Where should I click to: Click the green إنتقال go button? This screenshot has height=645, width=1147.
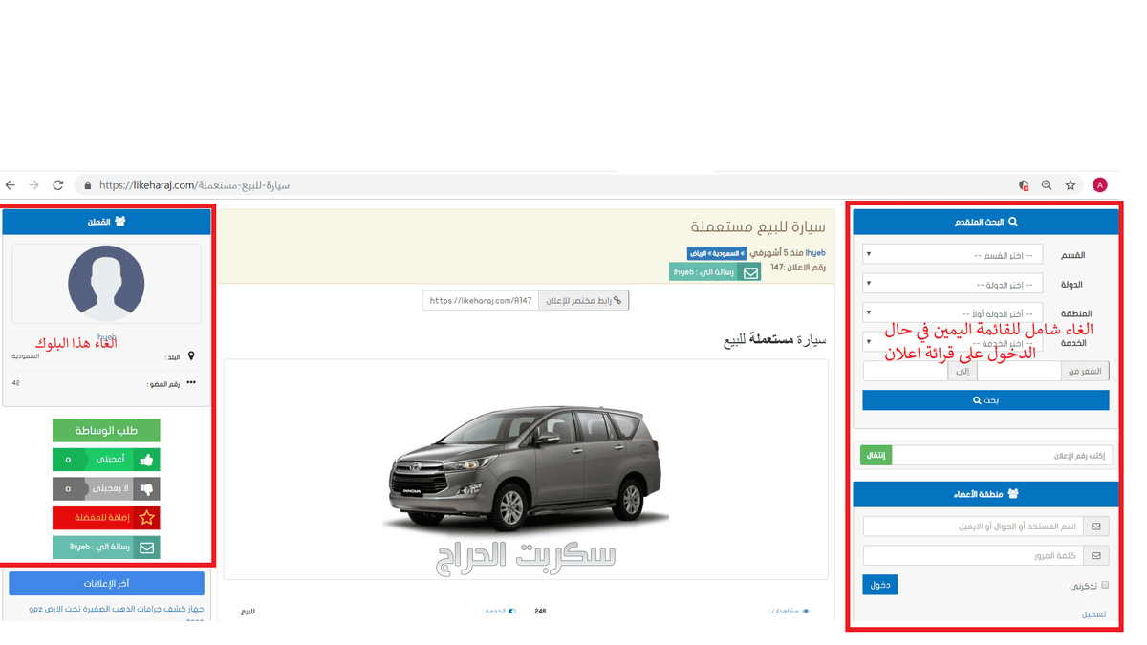[x=876, y=456]
